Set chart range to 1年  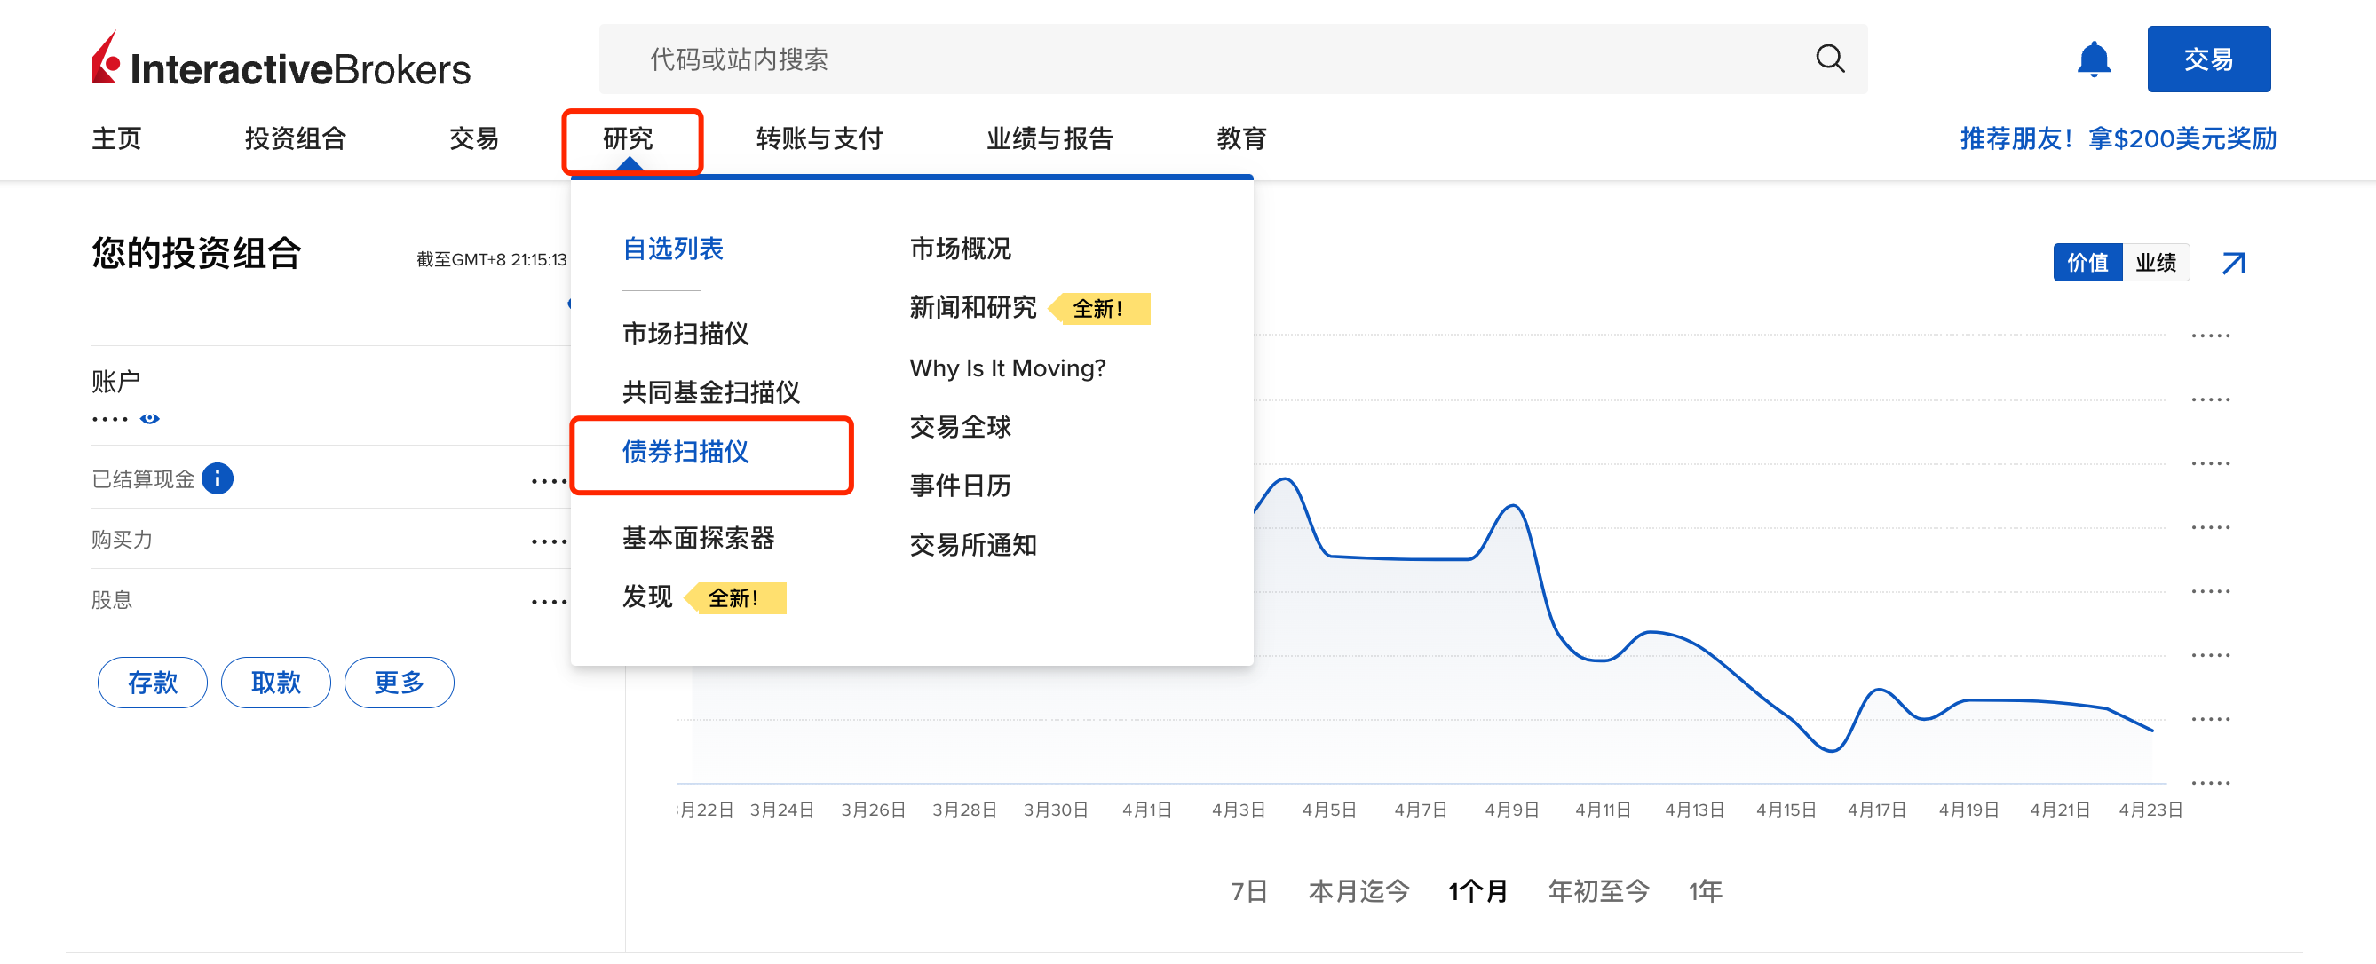tap(1706, 891)
